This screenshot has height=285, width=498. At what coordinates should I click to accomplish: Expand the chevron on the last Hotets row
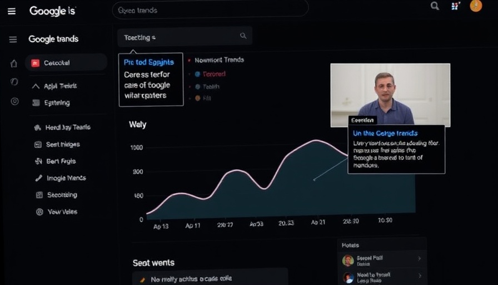420,276
